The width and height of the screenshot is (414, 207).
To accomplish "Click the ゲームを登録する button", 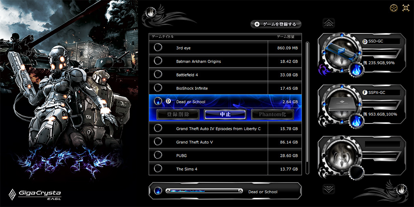I will click(x=276, y=24).
